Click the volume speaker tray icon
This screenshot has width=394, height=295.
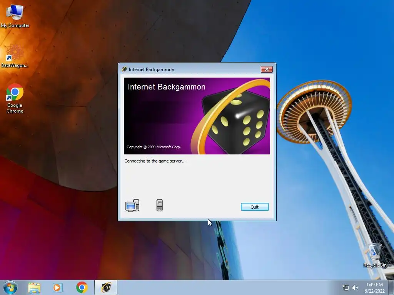[x=355, y=288]
